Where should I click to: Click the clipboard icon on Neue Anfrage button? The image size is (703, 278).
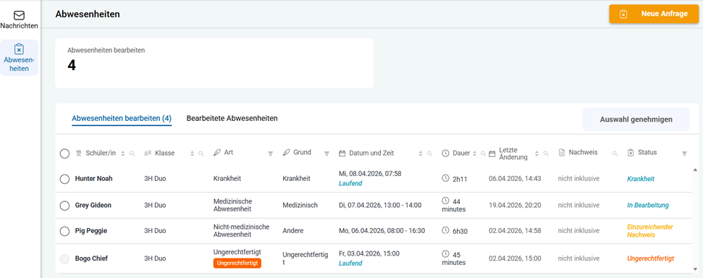click(x=623, y=14)
